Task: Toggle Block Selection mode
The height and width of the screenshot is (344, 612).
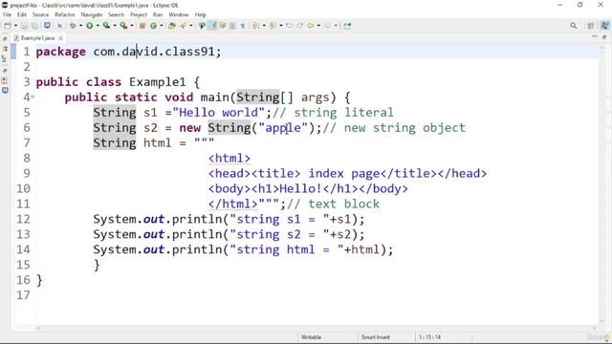Action: click(232, 26)
